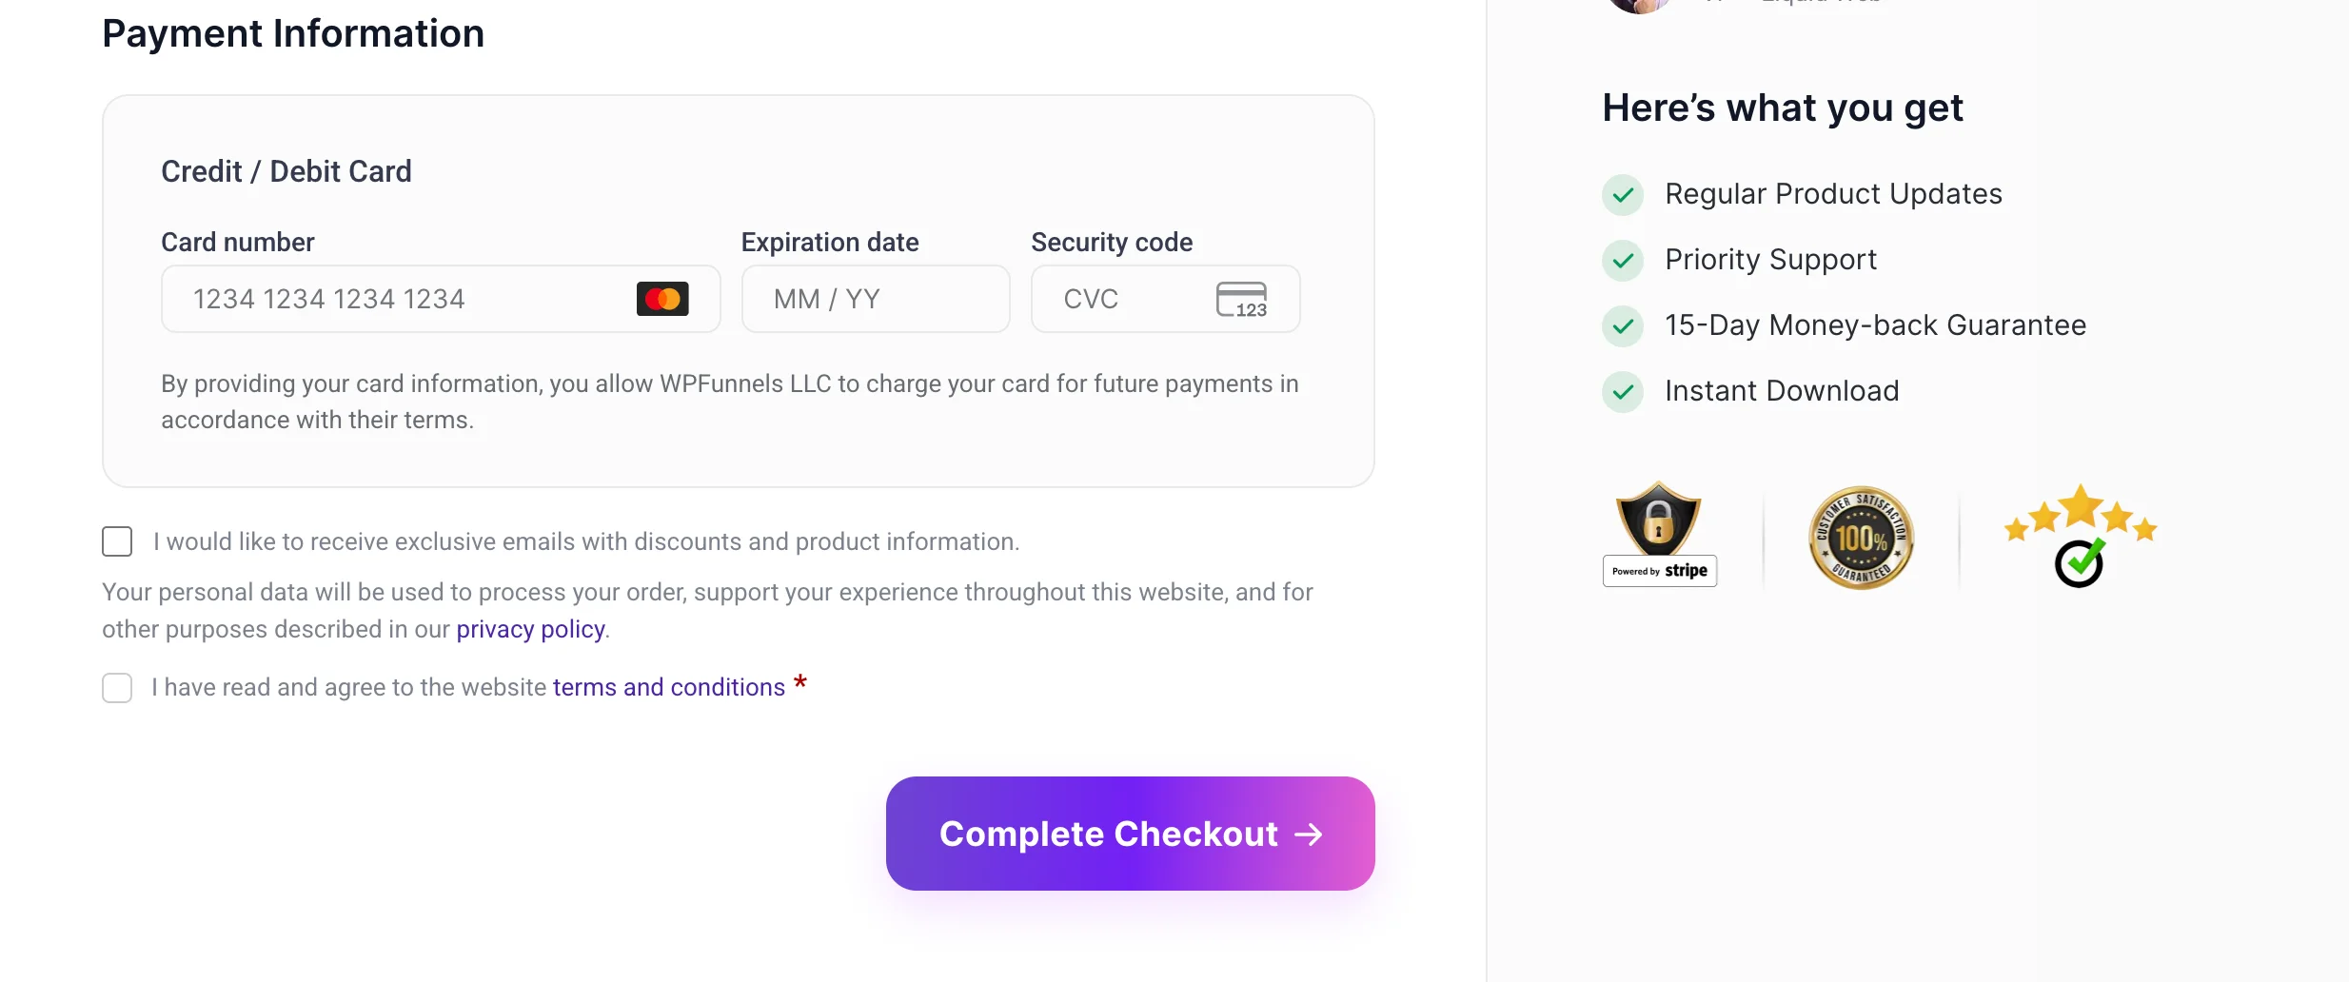The image size is (2349, 982).
Task: Enable exclusive emails with discounts checkbox
Action: click(x=117, y=541)
